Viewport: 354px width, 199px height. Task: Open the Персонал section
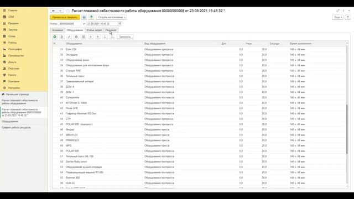click(x=13, y=69)
